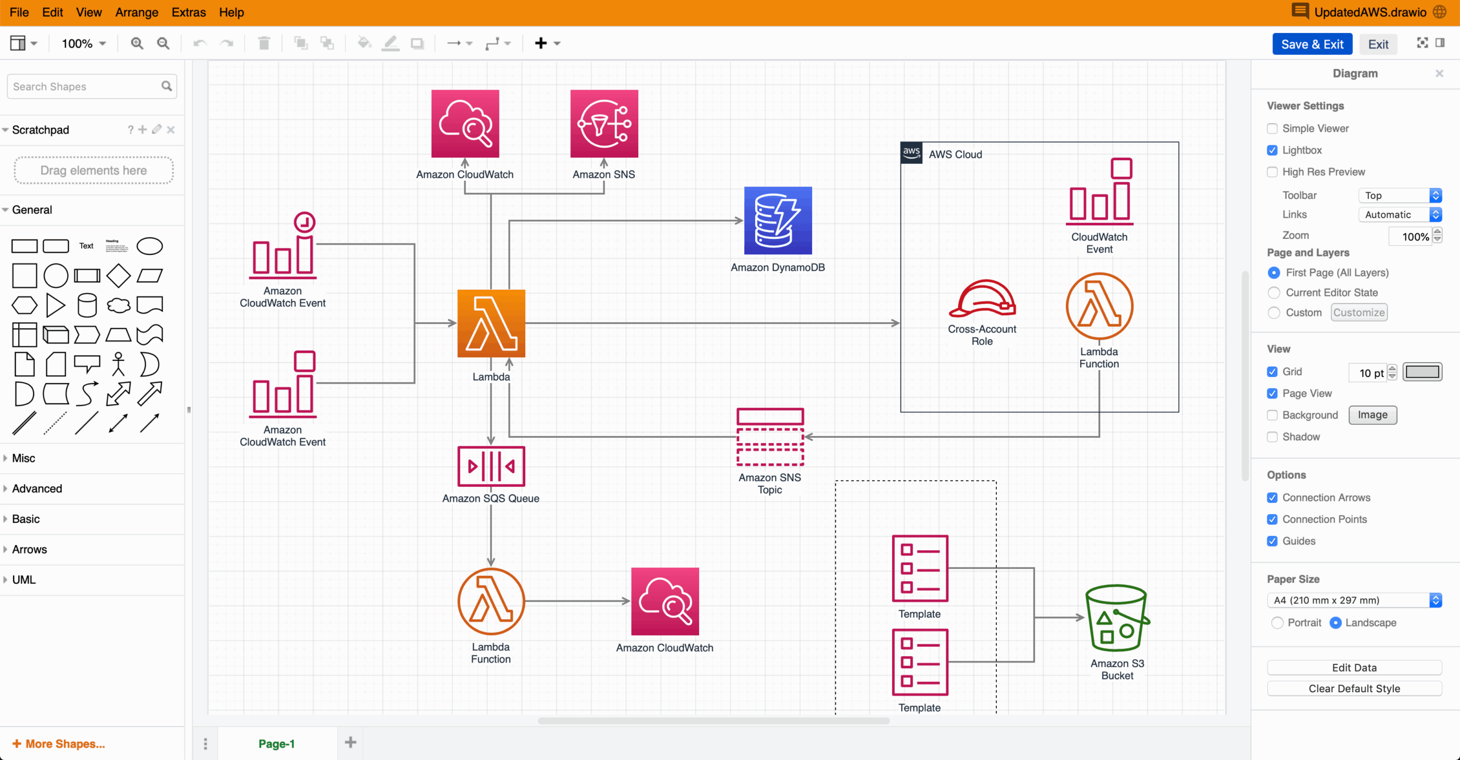Open the insert plus dropdown
Screen dimensions: 1460x760
tap(547, 43)
